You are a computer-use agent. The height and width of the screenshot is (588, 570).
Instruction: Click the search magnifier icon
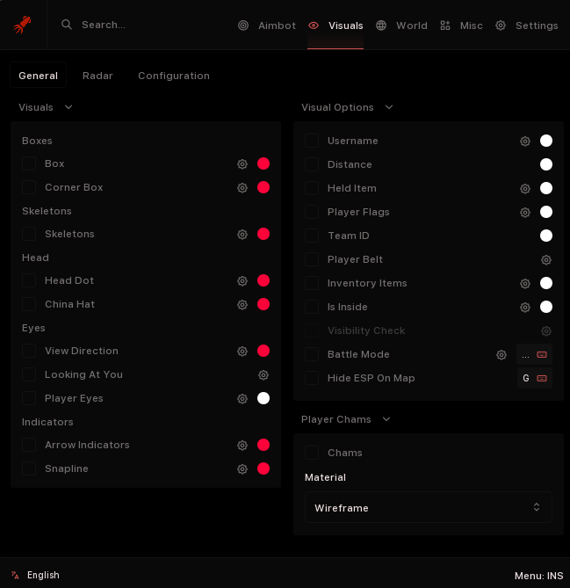tap(67, 25)
